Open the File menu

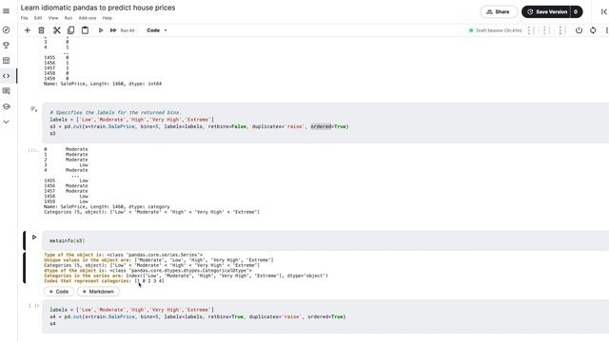pos(24,18)
